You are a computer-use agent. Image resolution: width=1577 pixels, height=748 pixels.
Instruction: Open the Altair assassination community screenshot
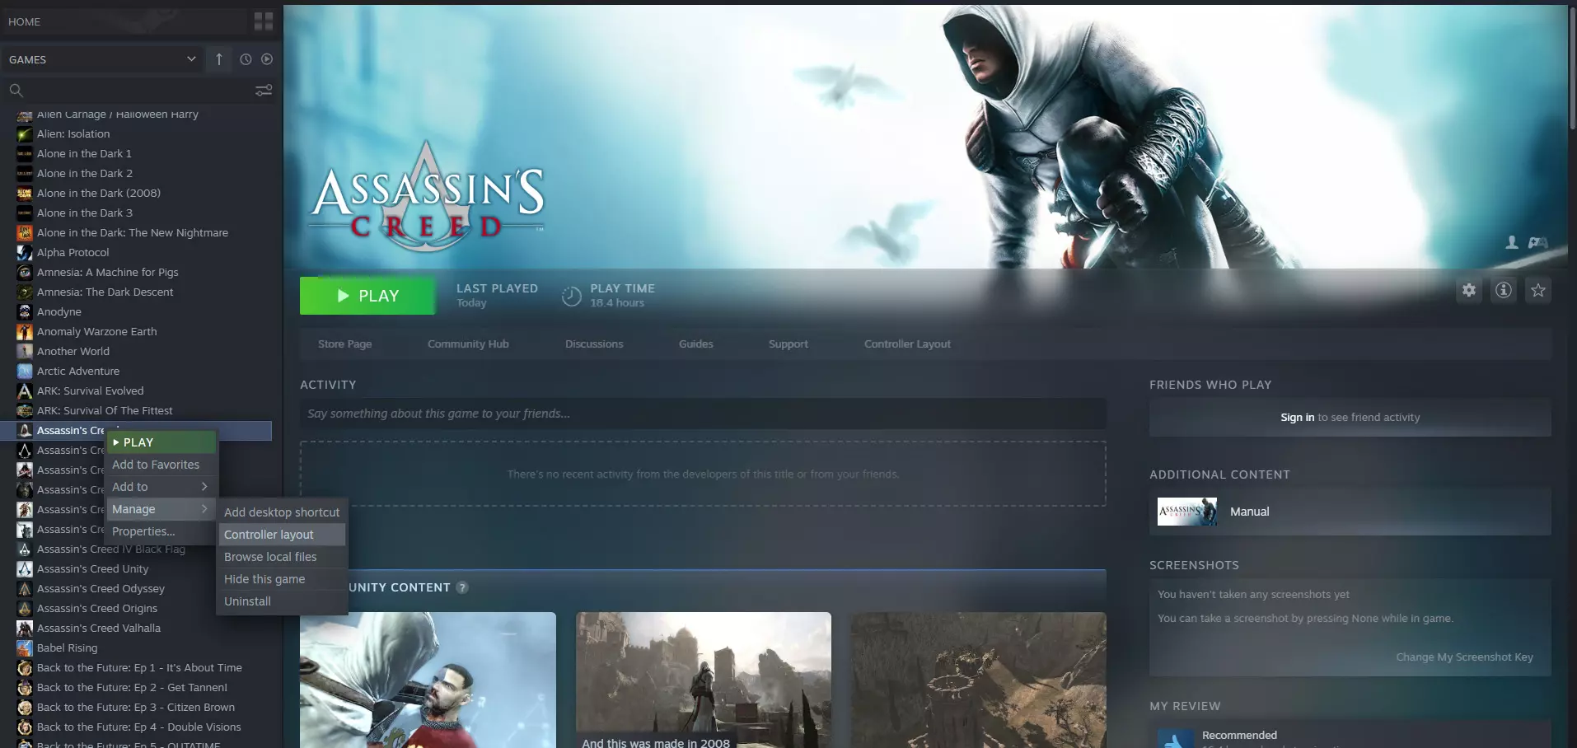point(428,680)
